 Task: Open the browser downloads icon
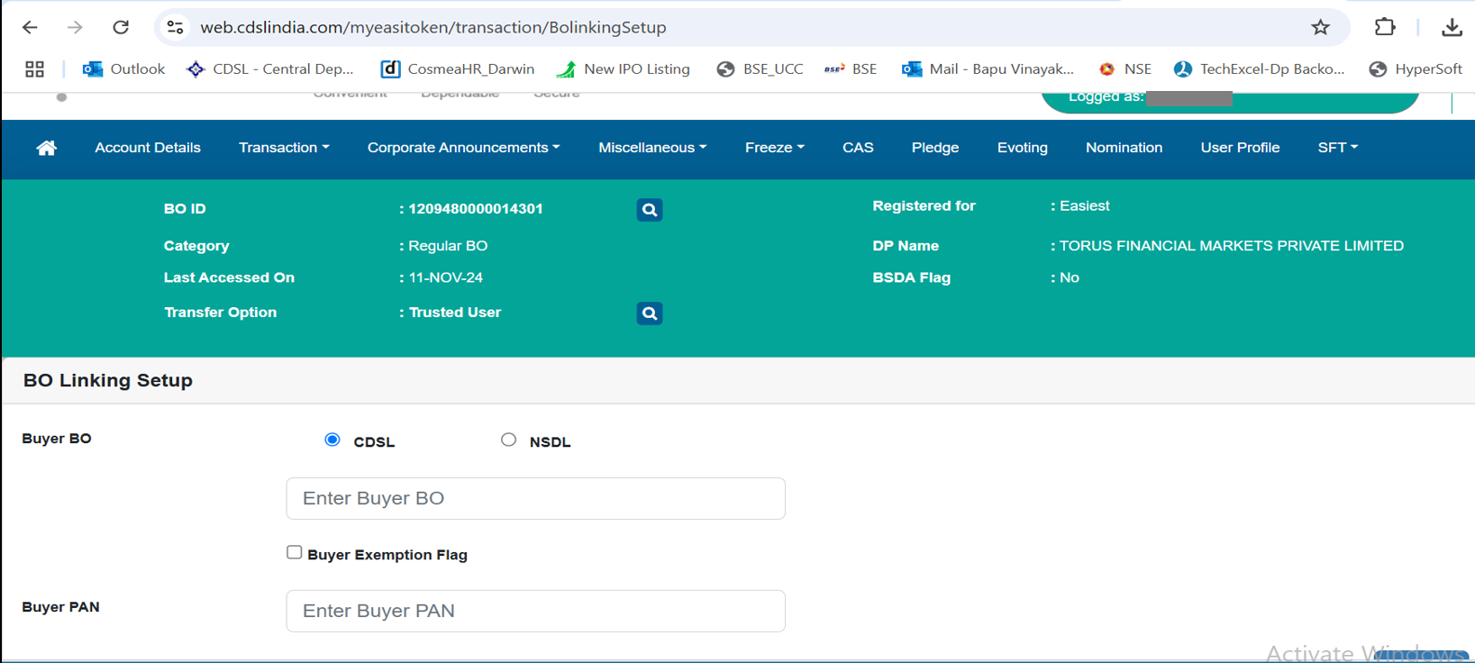coord(1451,27)
